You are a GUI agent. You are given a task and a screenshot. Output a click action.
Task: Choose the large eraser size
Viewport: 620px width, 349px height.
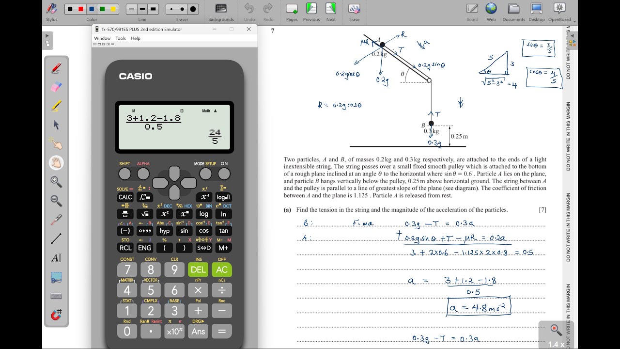tap(193, 9)
